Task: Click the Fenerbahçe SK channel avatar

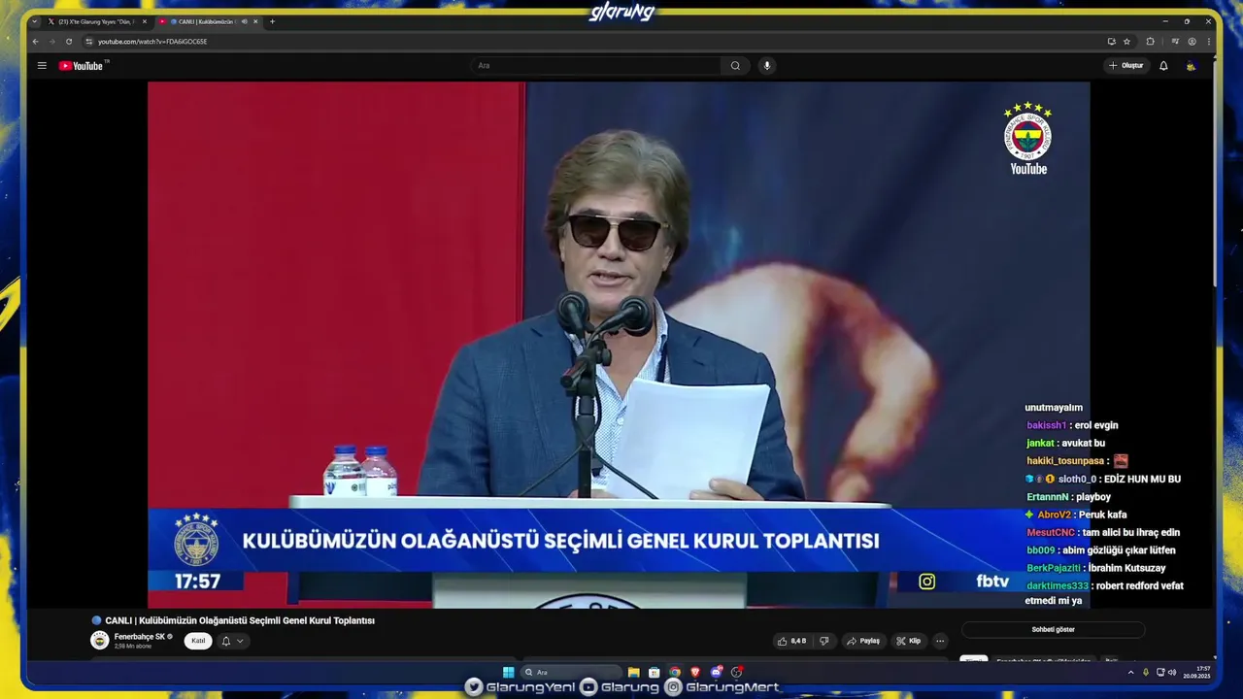Action: click(99, 641)
